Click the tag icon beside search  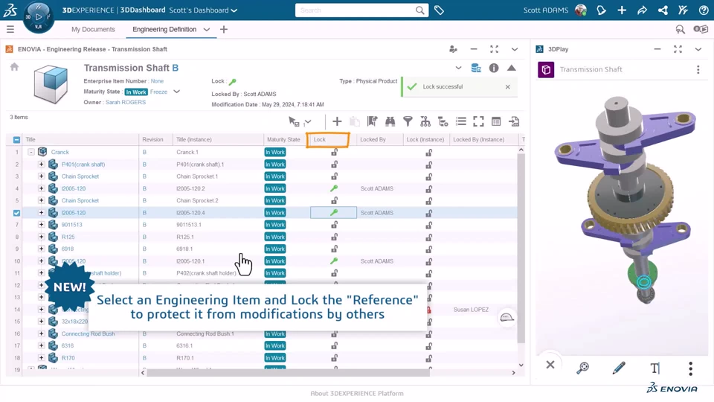[439, 10]
